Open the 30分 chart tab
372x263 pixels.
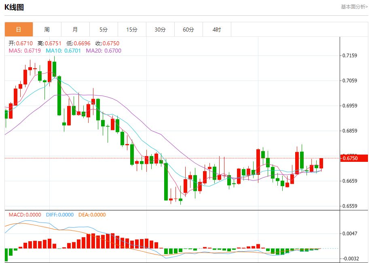coord(160,30)
